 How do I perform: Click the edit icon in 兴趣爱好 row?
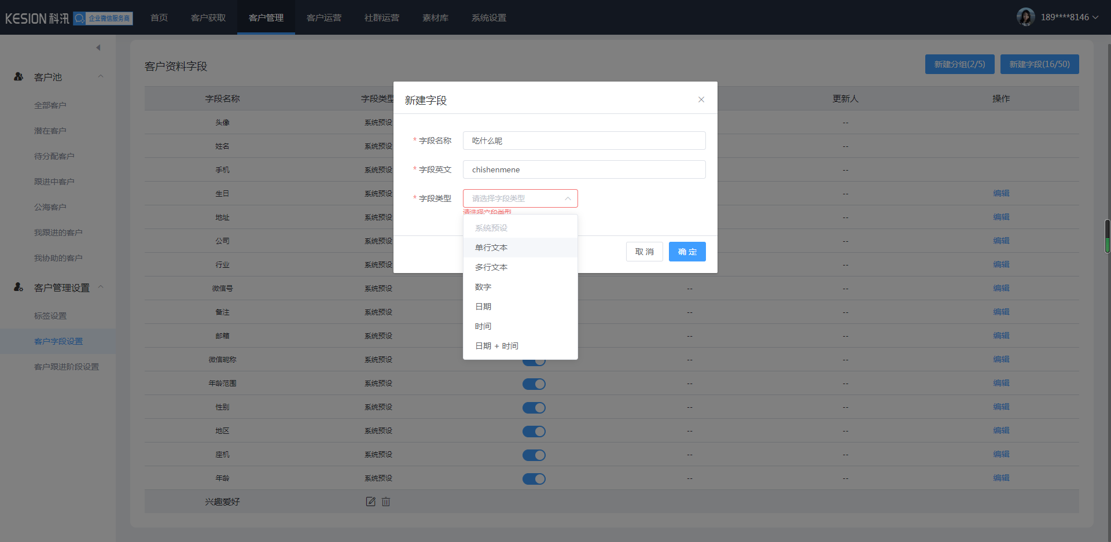coord(370,502)
